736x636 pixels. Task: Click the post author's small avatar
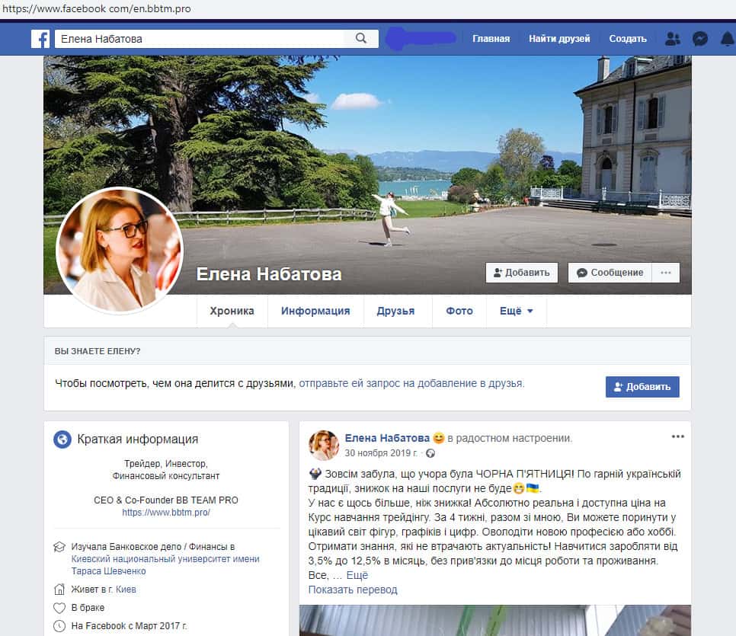[323, 445]
